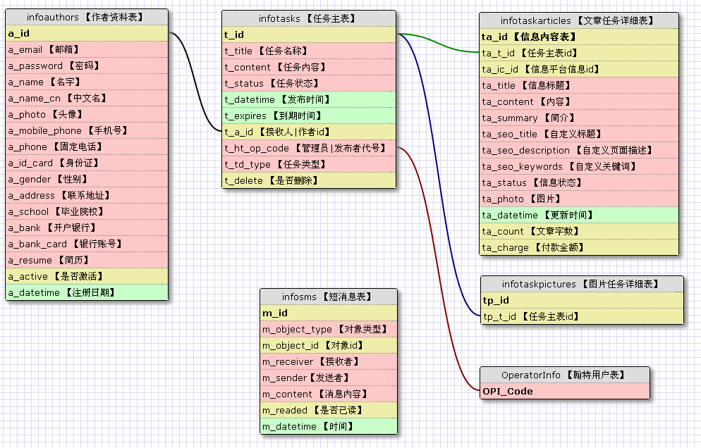Click the ta_t_id foreign key field

tap(578, 53)
